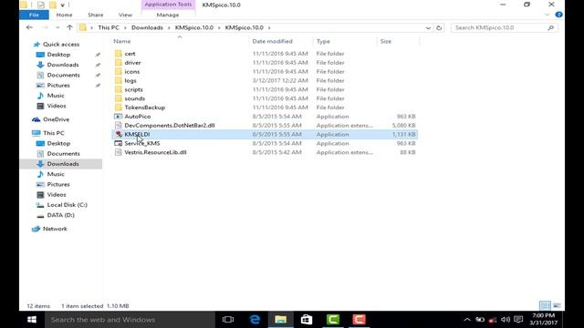Screen dimensions: 584x328
Task: Switch to the View ribbon tab
Action: 125,15
